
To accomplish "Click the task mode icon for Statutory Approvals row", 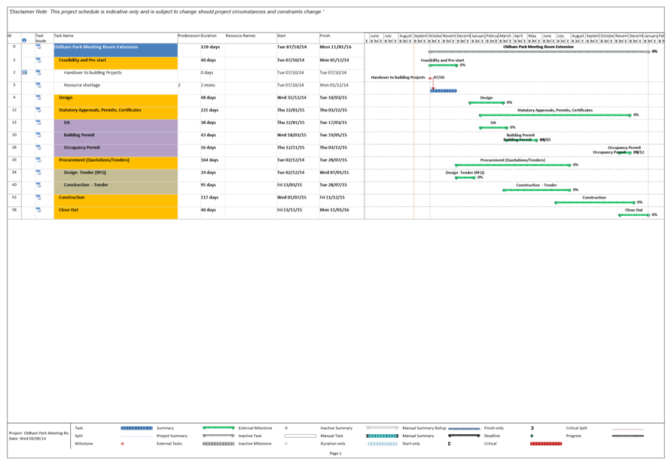I will [x=39, y=111].
